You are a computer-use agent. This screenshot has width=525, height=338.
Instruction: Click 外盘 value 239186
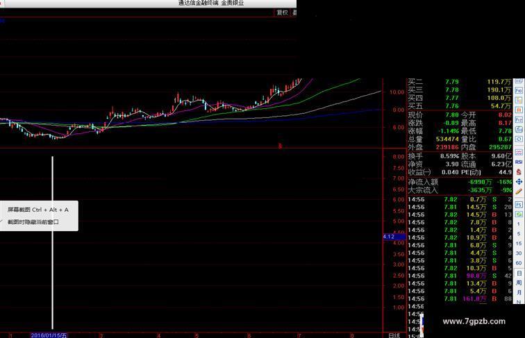coord(447,147)
